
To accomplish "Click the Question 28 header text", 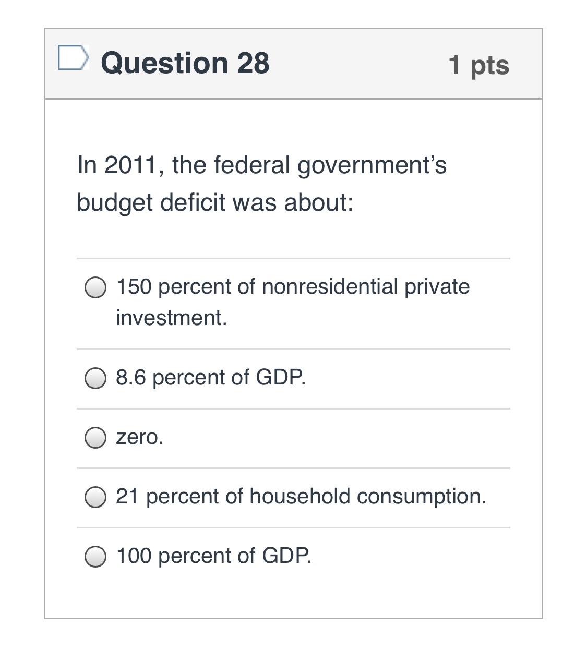I will click(185, 63).
